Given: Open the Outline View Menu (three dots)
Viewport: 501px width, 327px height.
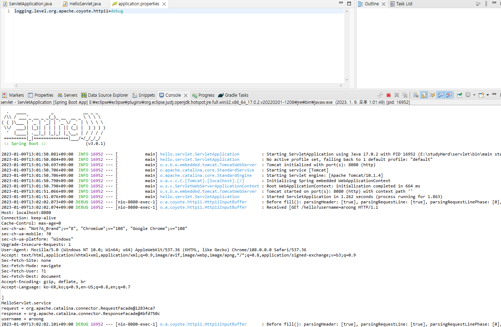Looking at the screenshot, I should pyautogui.click(x=486, y=4).
